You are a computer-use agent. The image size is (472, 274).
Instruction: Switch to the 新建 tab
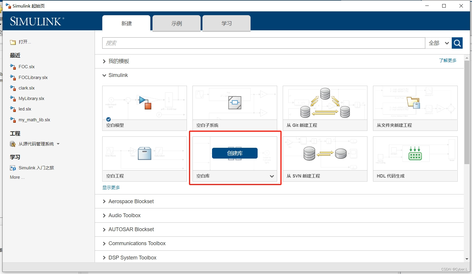click(x=126, y=23)
